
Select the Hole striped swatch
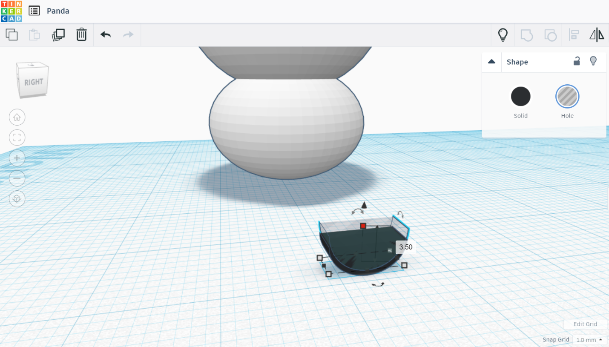[x=567, y=97]
